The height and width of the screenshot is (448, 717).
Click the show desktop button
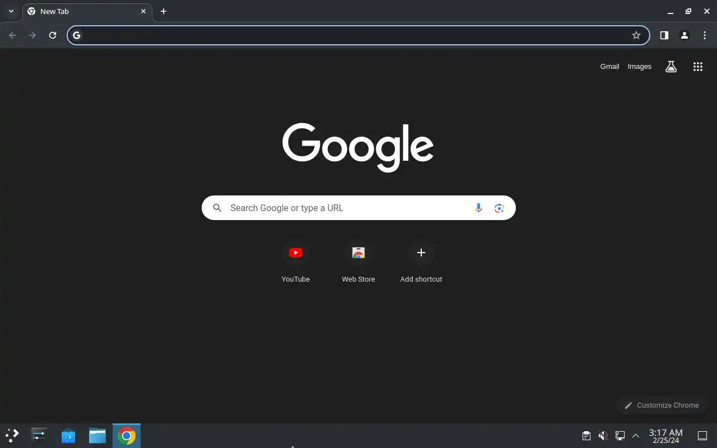pos(702,436)
